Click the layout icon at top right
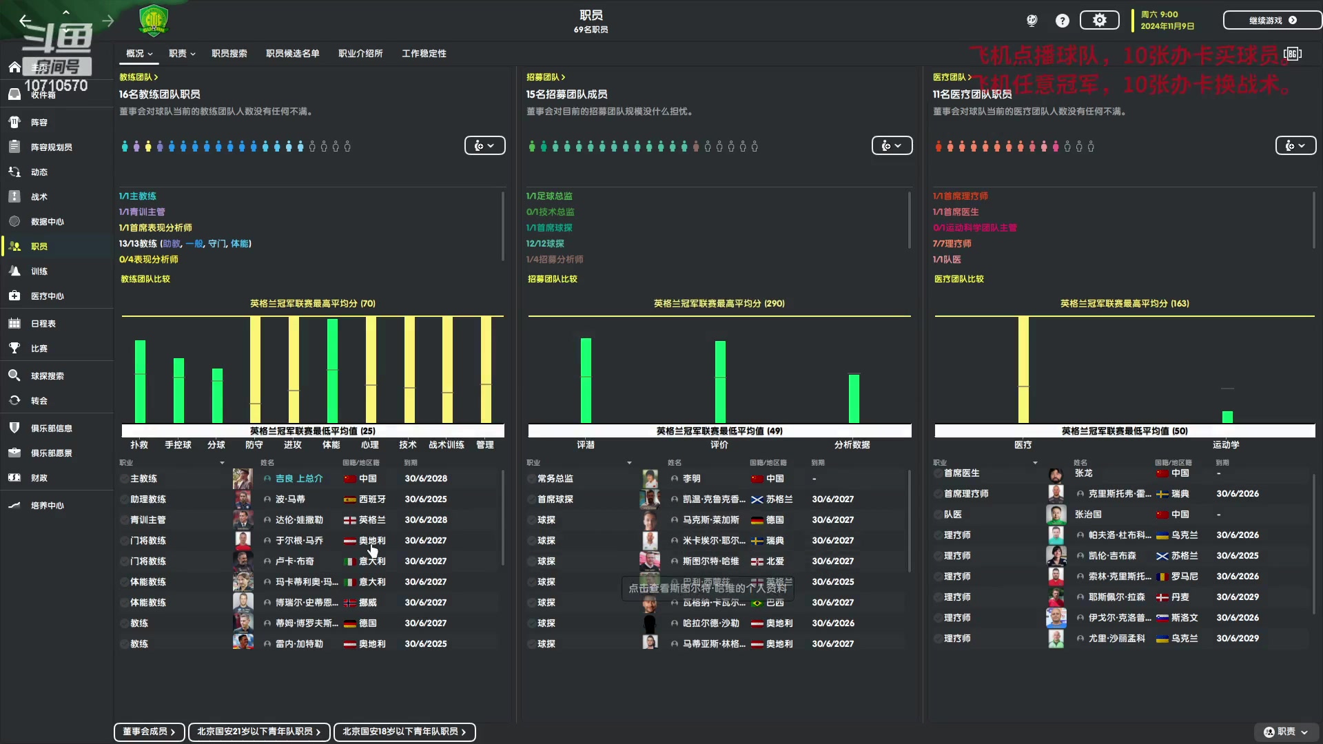Screen dimensions: 1323x744 coord(1293,54)
